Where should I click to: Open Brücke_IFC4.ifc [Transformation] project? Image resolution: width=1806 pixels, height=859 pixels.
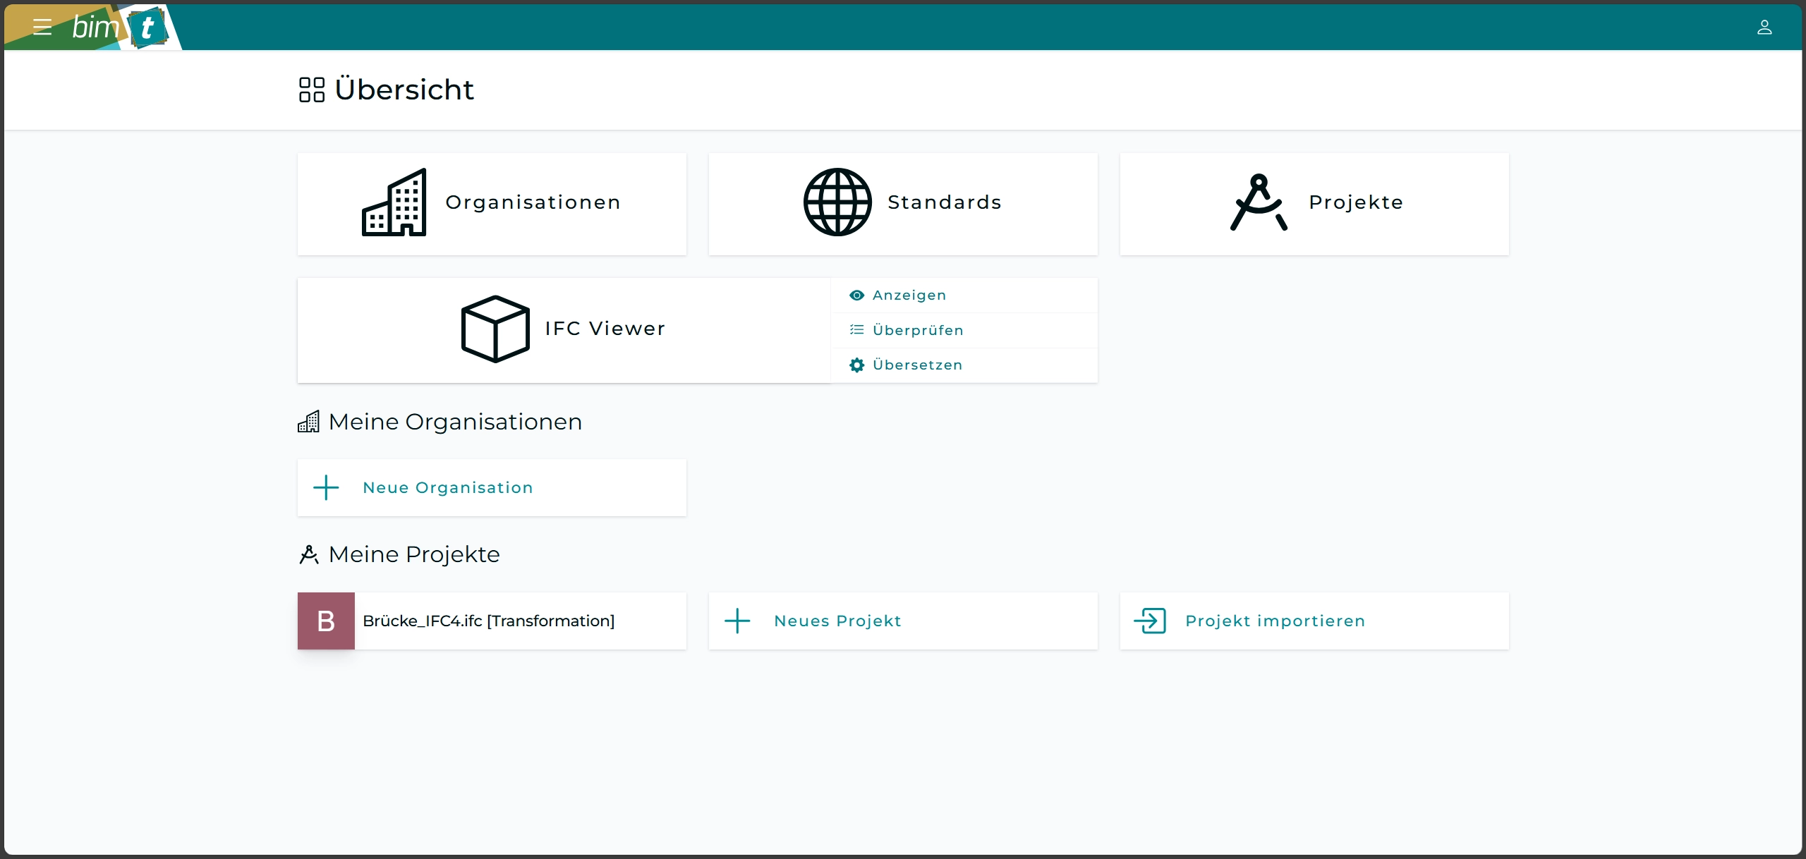(488, 621)
